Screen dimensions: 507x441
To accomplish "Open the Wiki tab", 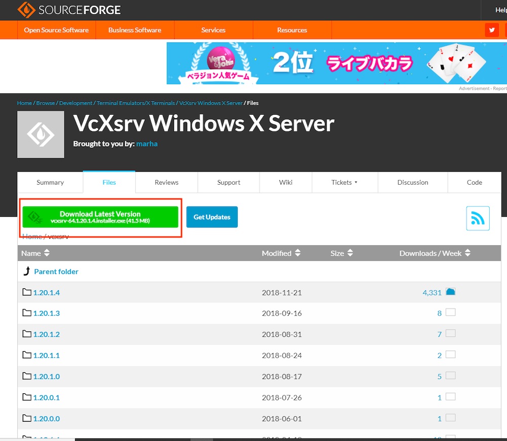I will point(286,182).
